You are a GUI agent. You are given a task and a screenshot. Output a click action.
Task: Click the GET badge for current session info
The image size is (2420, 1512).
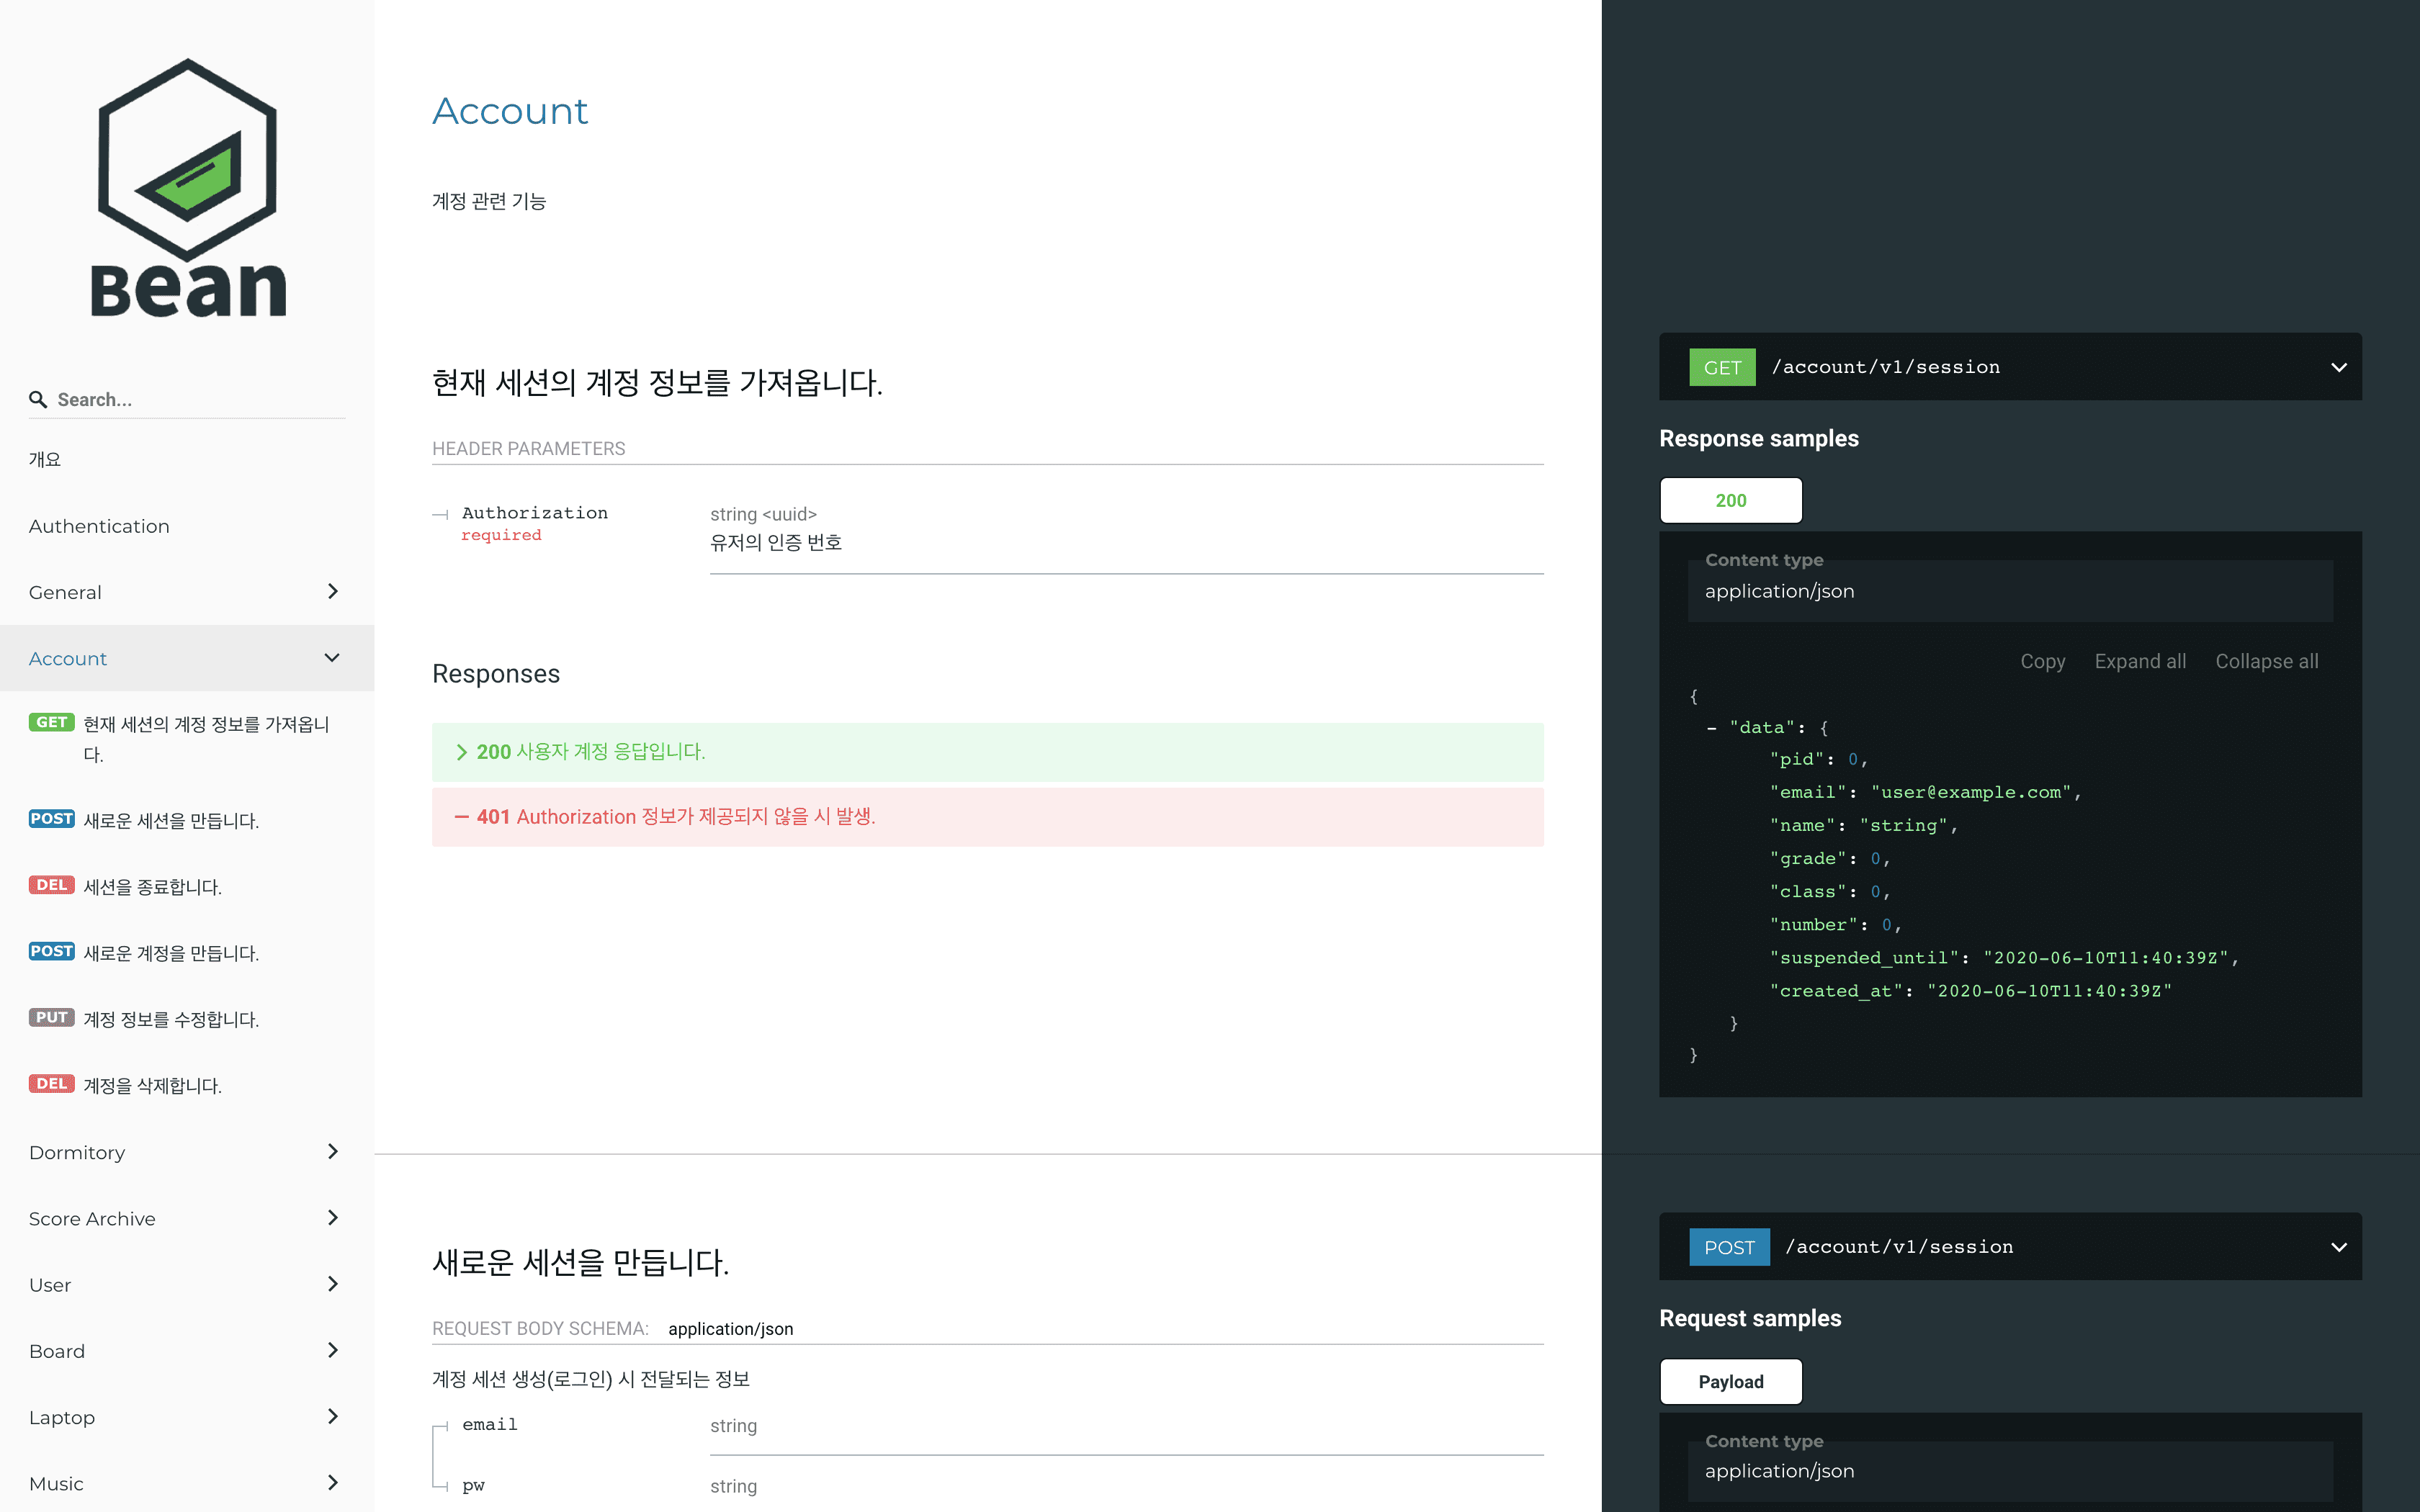(x=51, y=722)
